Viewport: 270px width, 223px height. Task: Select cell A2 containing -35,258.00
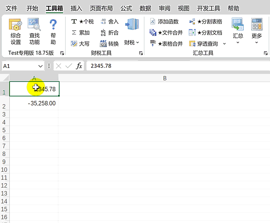click(x=34, y=103)
